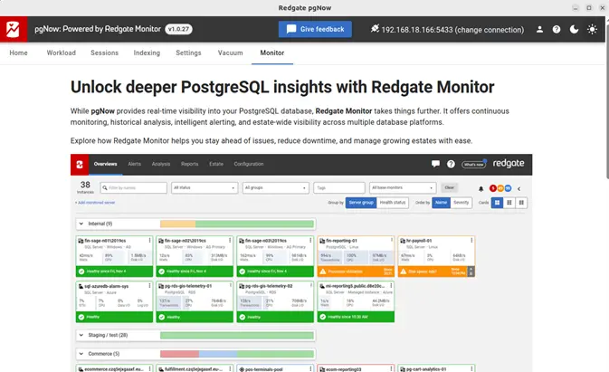Click the red Redgate Monitor logo in dashboard
The image size is (609, 372).
coord(80,164)
